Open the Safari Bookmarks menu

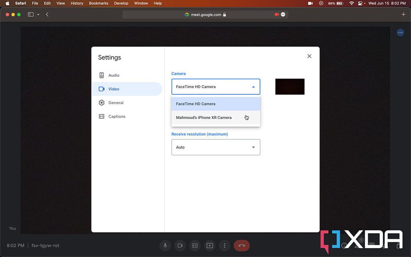pos(98,3)
